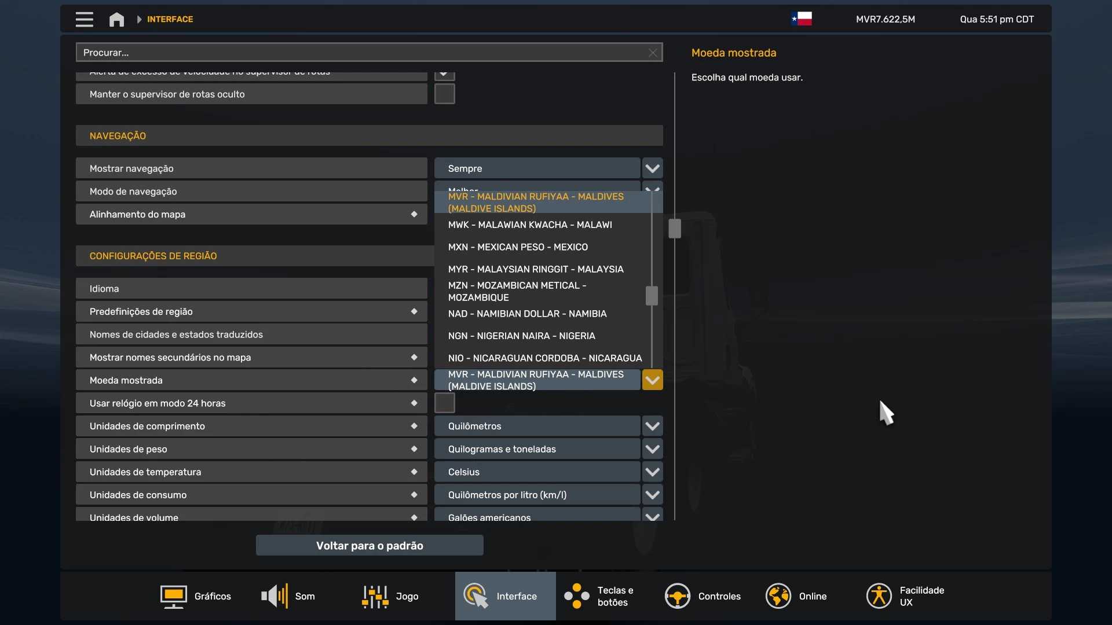The image size is (1112, 625).
Task: Open Som speaker icon
Action: 275,596
